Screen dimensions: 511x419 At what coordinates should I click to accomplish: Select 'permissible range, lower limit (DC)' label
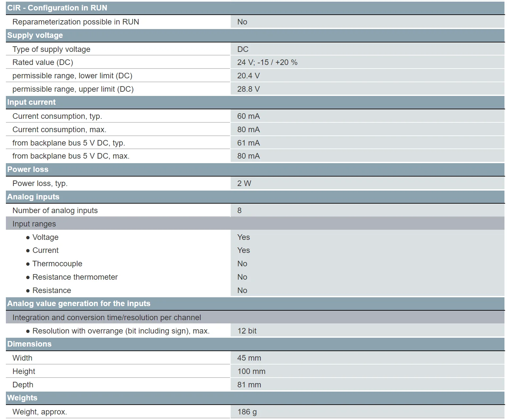coord(72,76)
